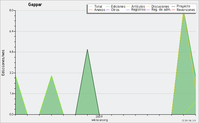Click the '1.6' y-axis value

pos(11,93)
